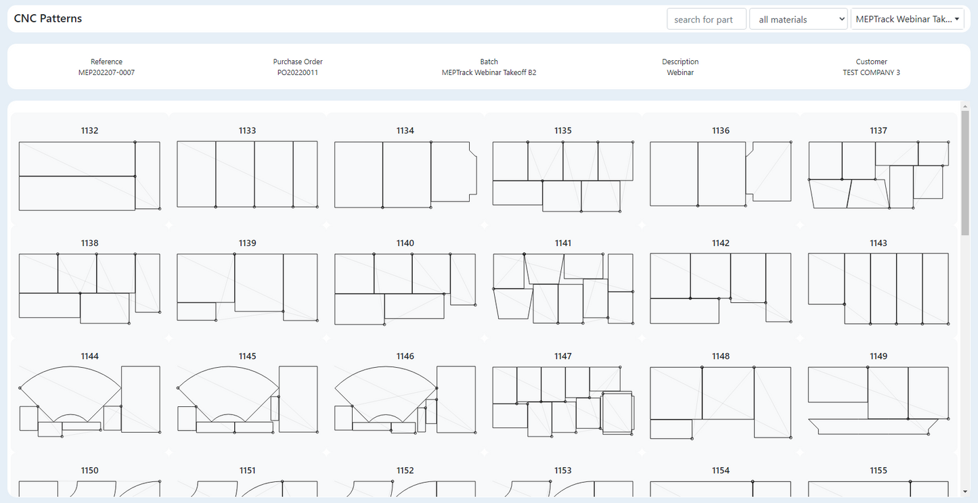
Task: Open pattern 1137 diagram
Action: pos(878,174)
